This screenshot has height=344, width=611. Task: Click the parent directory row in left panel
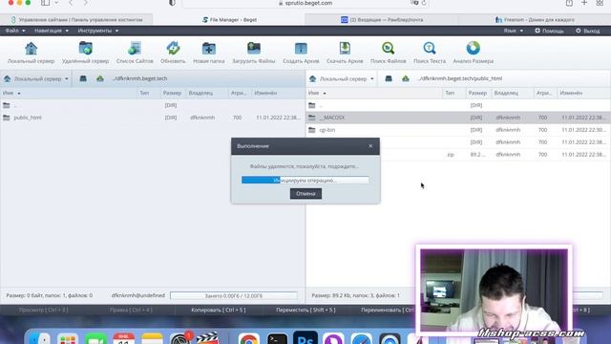(x=153, y=105)
